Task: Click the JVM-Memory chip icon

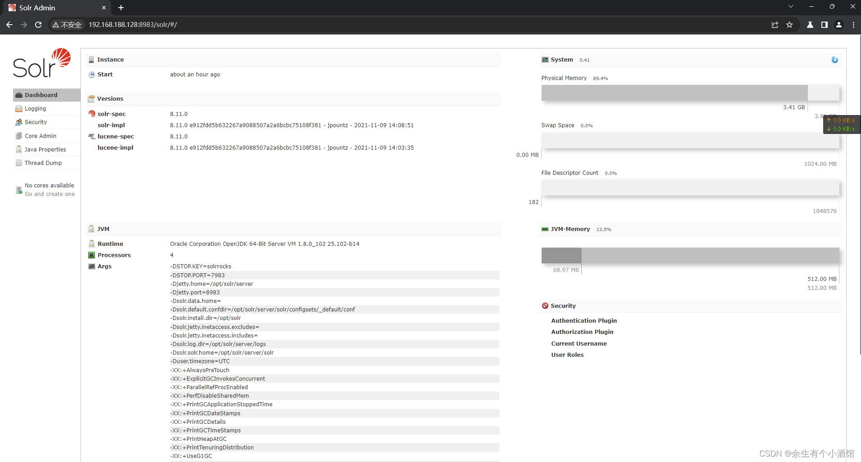Action: pos(545,229)
